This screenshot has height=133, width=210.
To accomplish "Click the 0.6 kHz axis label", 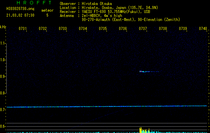I will pyautogui.click(x=3, y=126).
